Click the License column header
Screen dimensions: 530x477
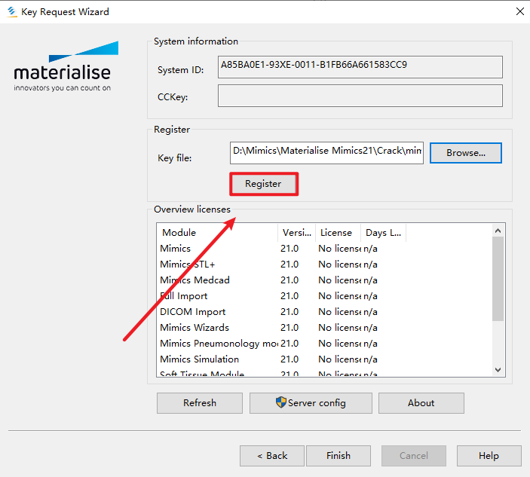pyautogui.click(x=336, y=232)
